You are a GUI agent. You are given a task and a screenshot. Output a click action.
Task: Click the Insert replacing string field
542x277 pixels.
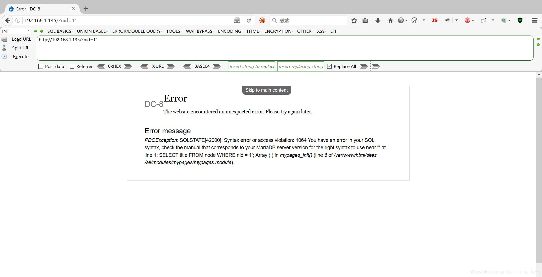pyautogui.click(x=301, y=66)
